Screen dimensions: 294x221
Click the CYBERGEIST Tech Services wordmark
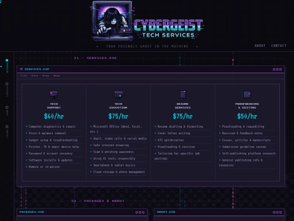pyautogui.click(x=168, y=28)
